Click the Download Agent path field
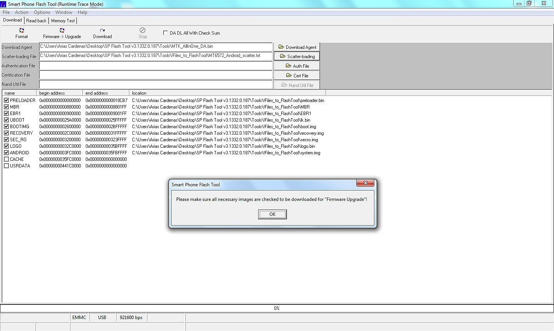This screenshot has width=554, height=331. tap(155, 47)
